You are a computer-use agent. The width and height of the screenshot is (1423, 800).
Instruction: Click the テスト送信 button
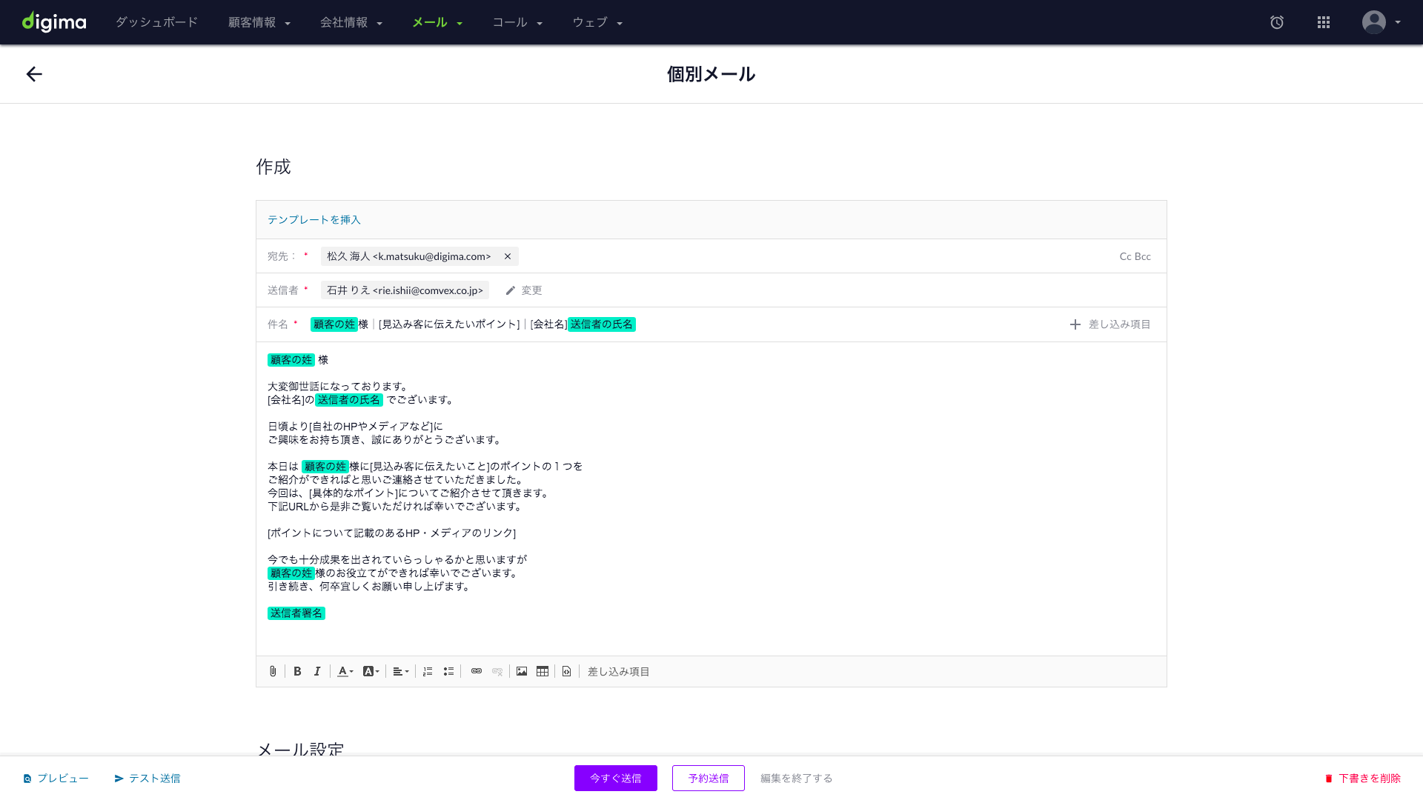pyautogui.click(x=147, y=779)
